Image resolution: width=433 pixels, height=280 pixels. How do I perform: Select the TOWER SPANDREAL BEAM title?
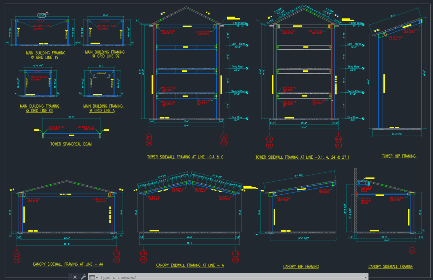tap(71, 144)
